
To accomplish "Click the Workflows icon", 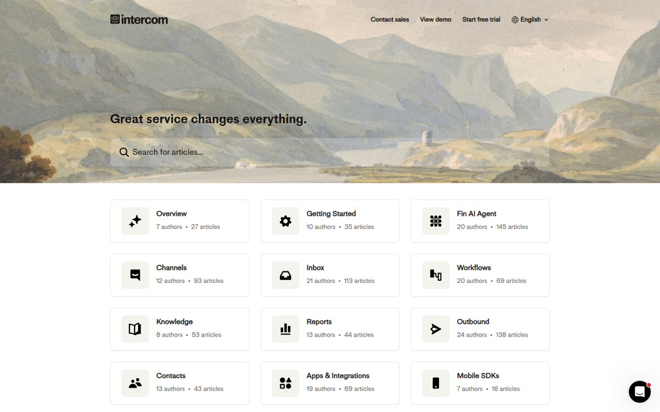I will 436,275.
